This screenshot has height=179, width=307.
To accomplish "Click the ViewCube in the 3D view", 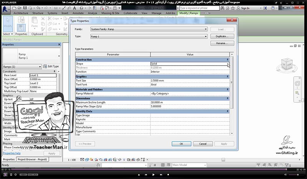I will [287, 64].
